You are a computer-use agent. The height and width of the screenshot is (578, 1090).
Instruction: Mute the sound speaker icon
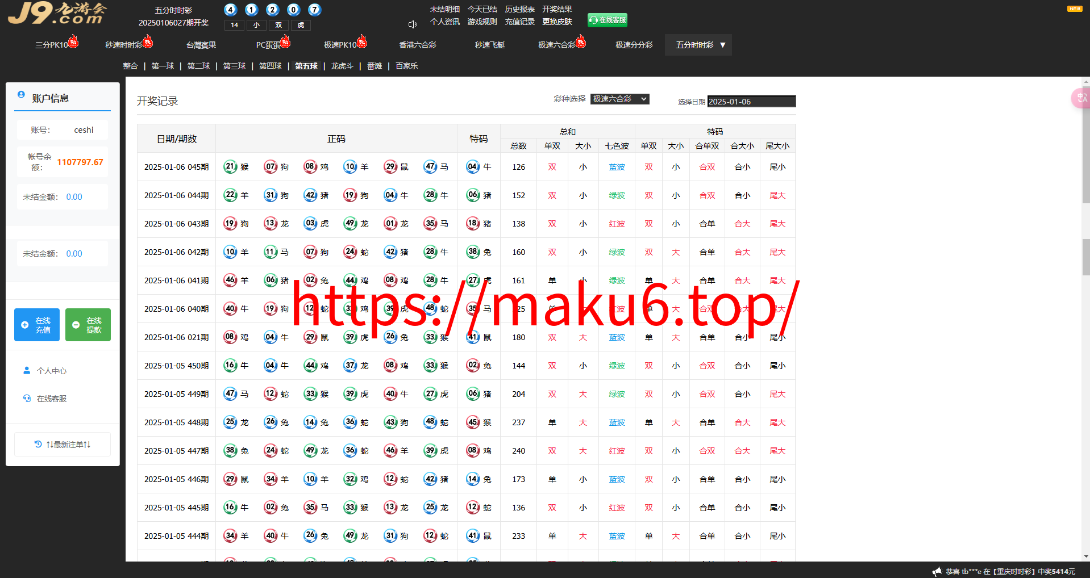click(x=413, y=24)
